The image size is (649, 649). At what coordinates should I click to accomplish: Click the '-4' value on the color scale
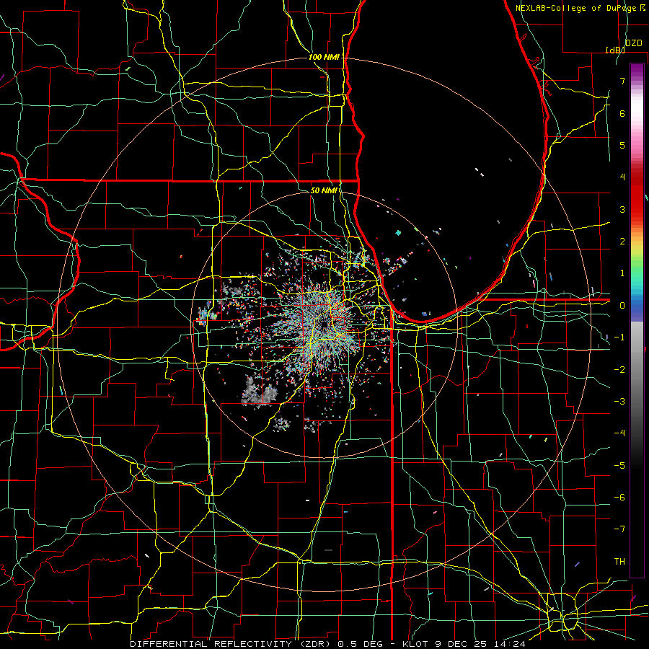619,433
